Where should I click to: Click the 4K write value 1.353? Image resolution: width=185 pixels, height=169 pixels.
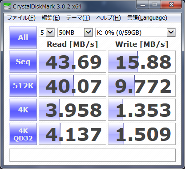tap(142, 110)
